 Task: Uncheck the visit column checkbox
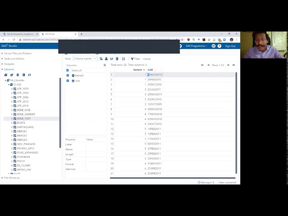coord(67,81)
